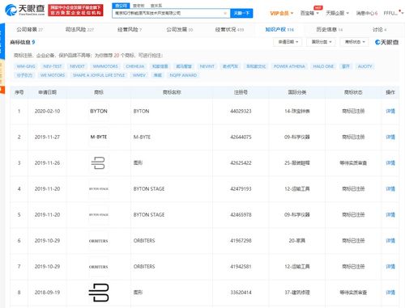
Task: Click the CHEHEJIA recommended trademark tag
Action: (135, 66)
